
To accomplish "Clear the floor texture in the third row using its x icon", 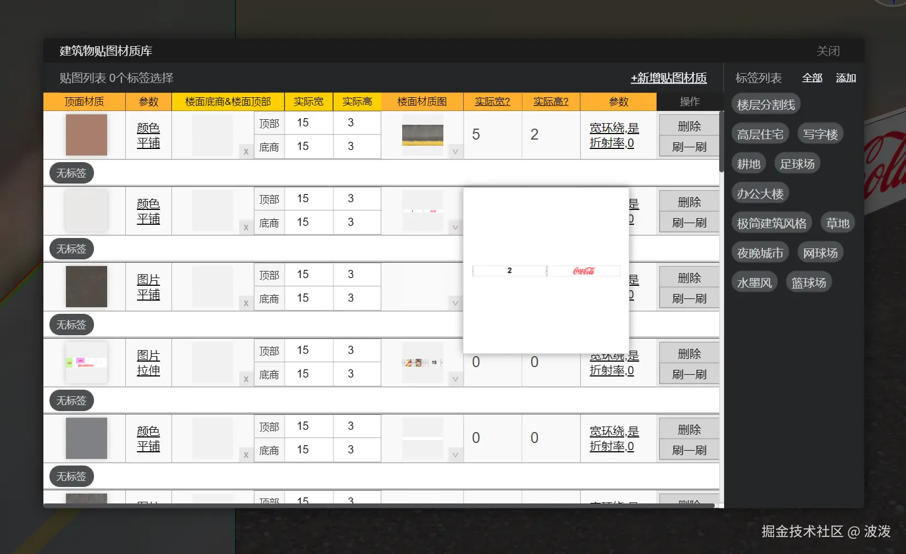I will click(x=246, y=303).
